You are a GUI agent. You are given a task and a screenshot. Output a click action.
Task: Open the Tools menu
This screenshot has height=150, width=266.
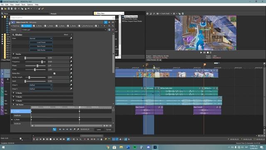pos(23,5)
